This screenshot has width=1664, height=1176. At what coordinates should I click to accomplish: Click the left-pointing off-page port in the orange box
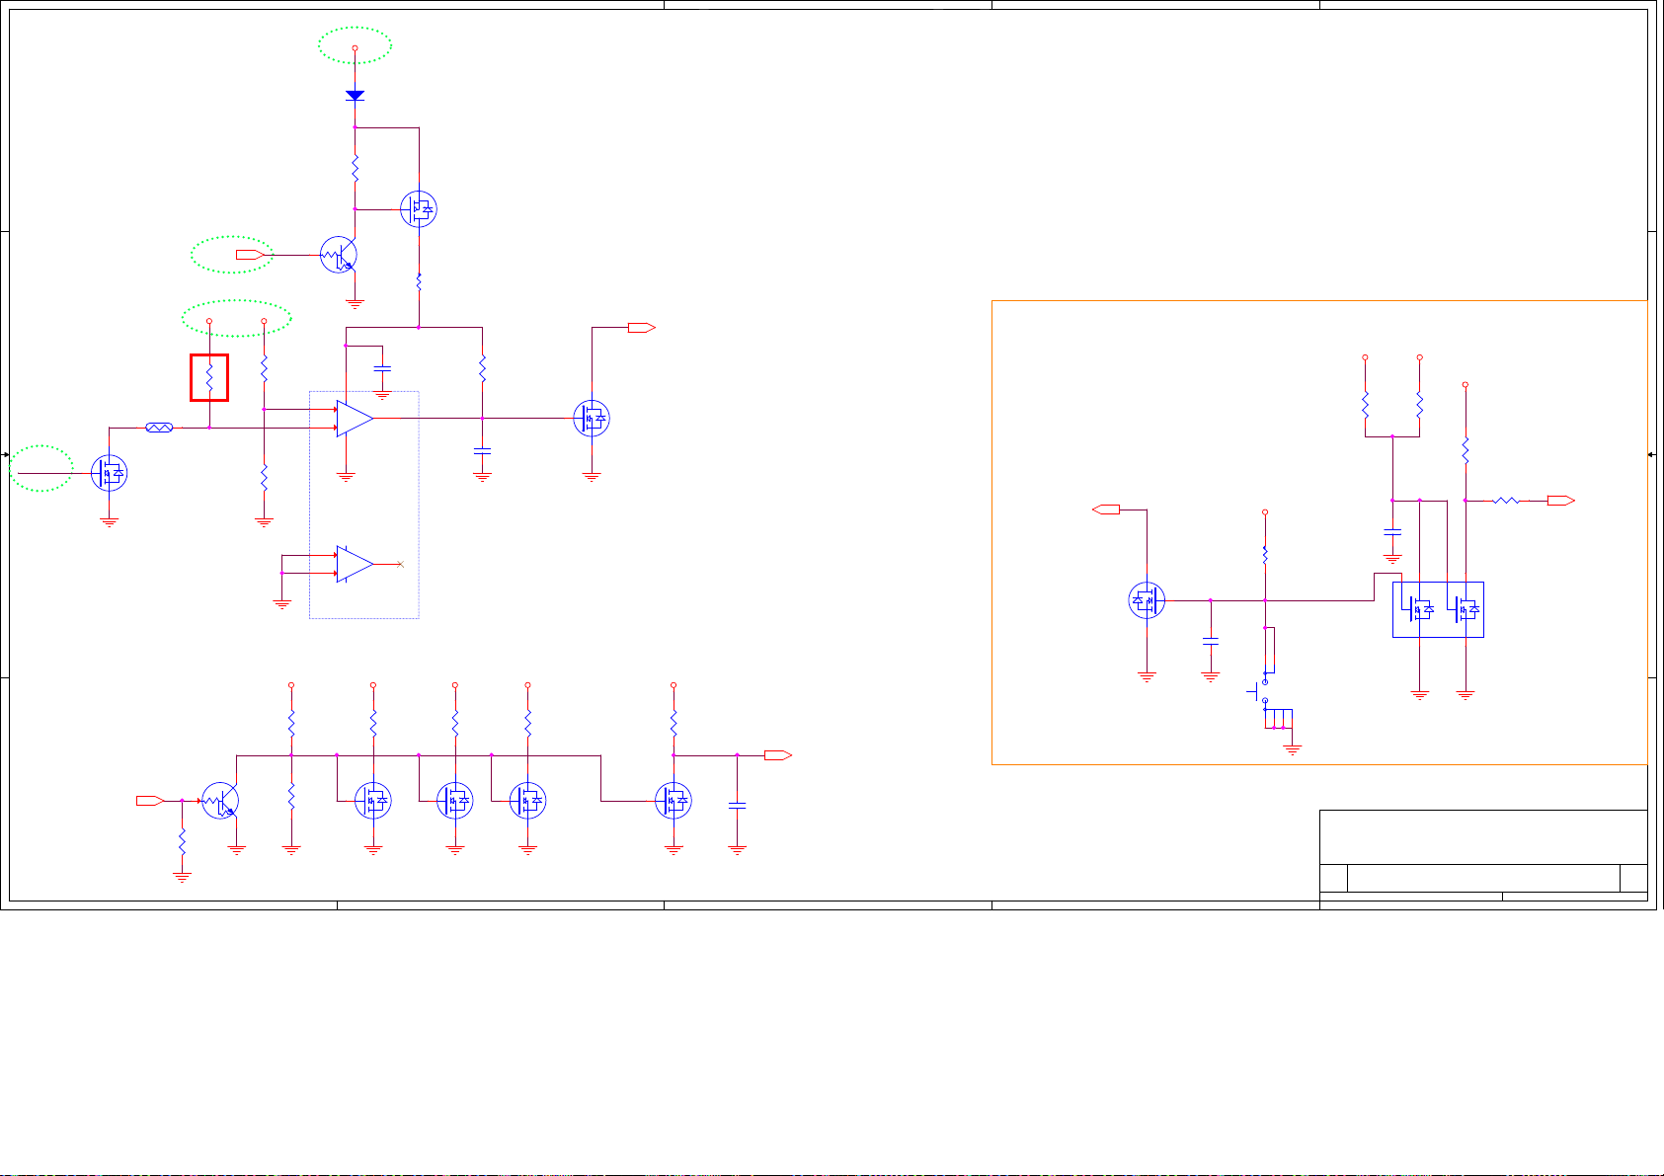coord(1106,510)
